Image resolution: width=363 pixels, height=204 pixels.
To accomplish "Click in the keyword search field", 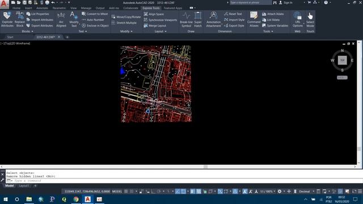I will tap(250, 2).
